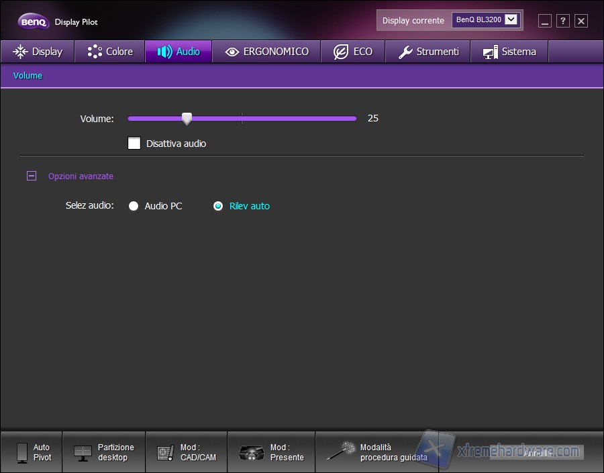Open the ERGONOMICO eye tab

click(x=266, y=52)
